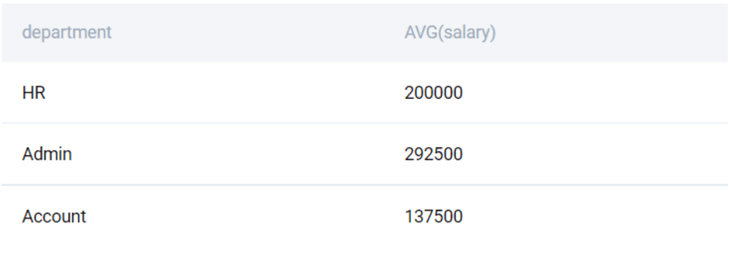Click the middle row's salary figure
The height and width of the screenshot is (254, 729).
click(x=433, y=155)
